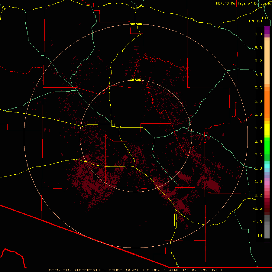
Task: Click the TH label on the scale
Action: coord(260,235)
